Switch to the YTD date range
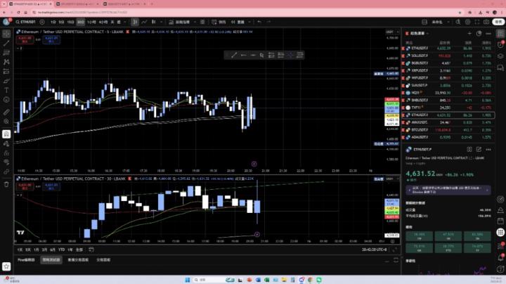 (61, 250)
